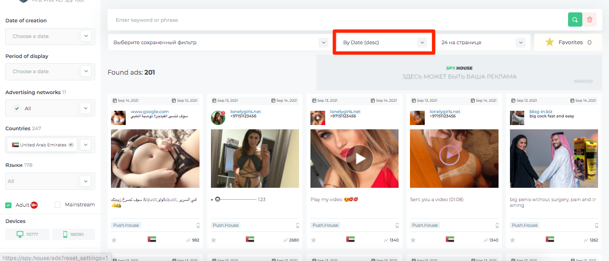This screenshot has height=261, width=609.
Task: Click the audio progress slider at 1:23
Action: click(237, 200)
